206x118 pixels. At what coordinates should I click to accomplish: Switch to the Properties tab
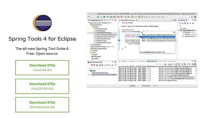(171, 61)
